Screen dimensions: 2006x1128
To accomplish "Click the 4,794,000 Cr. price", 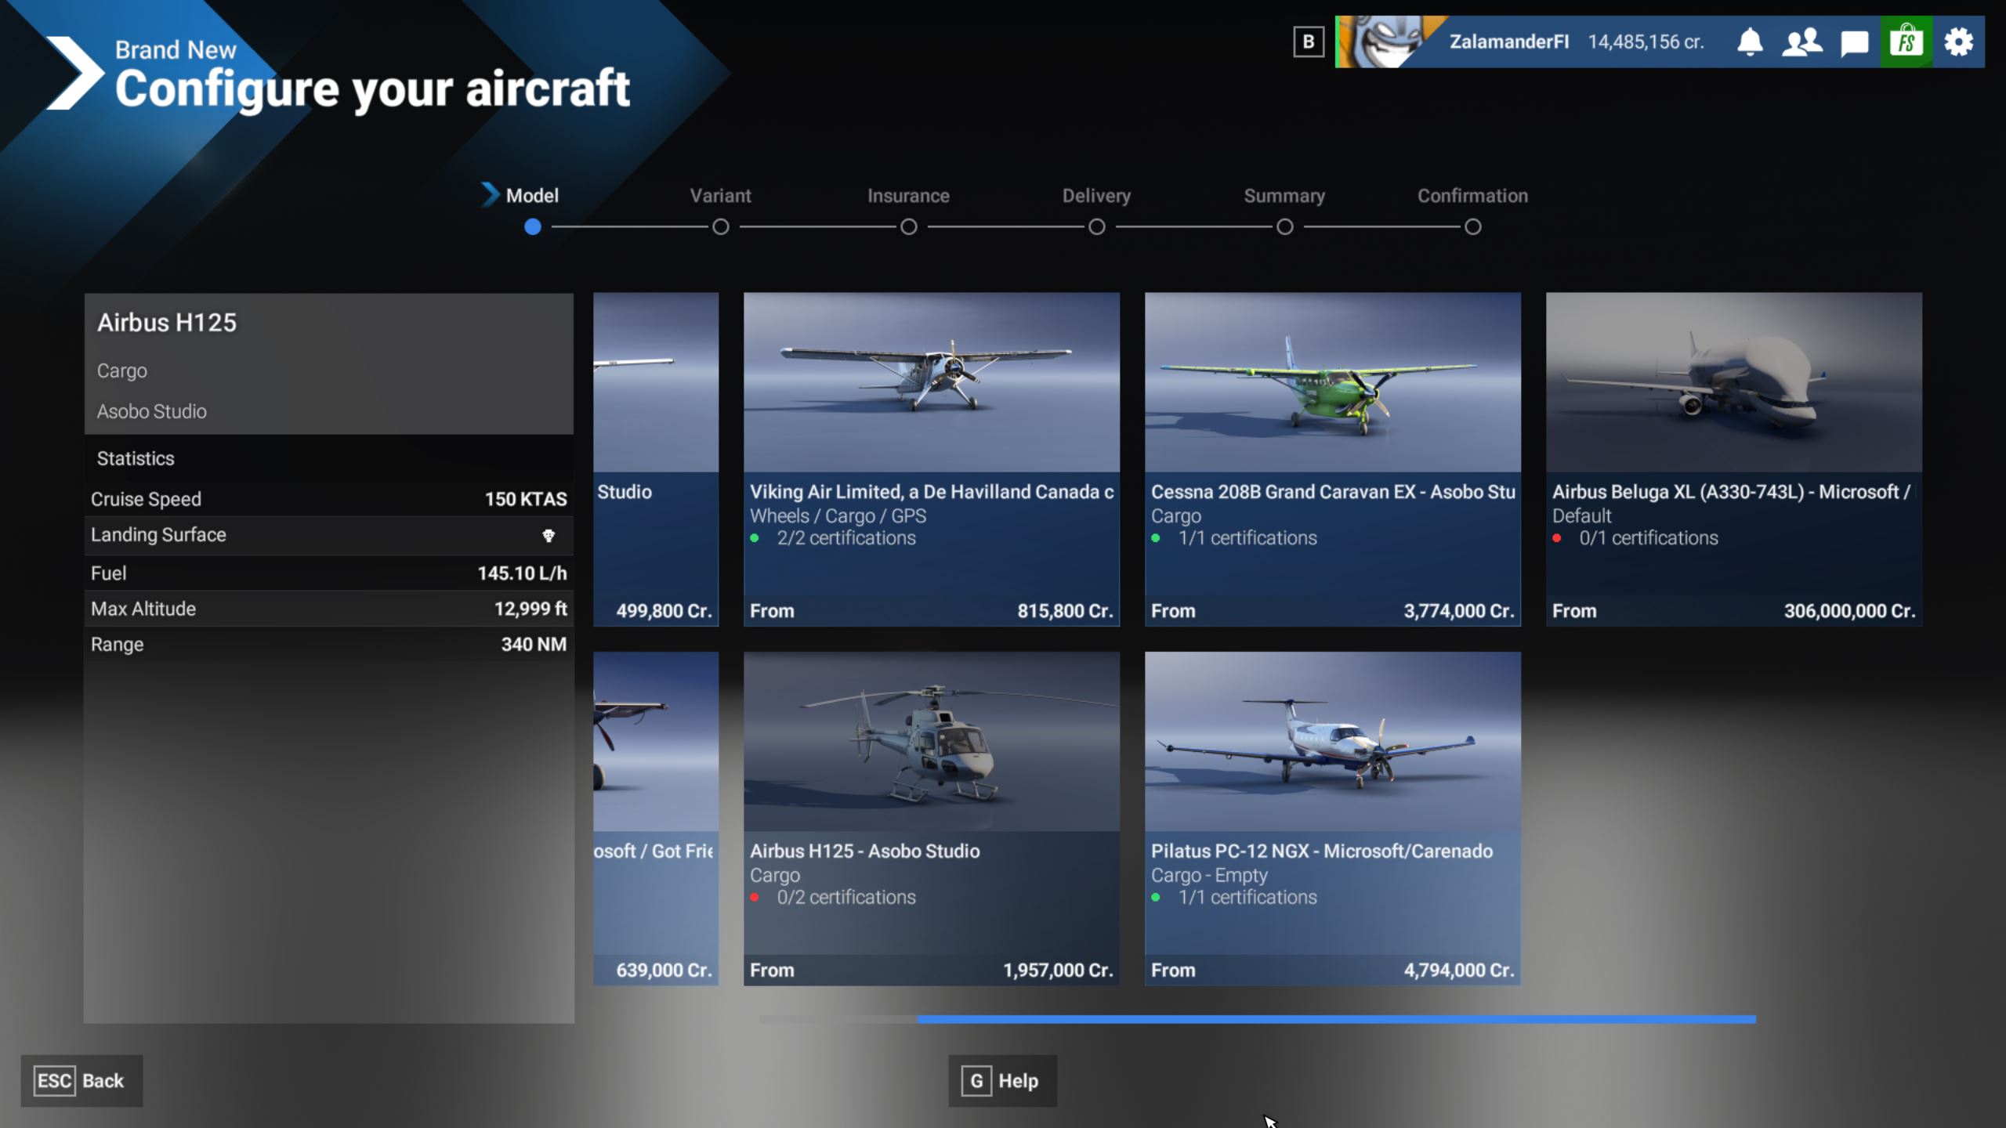I will [x=1458, y=970].
